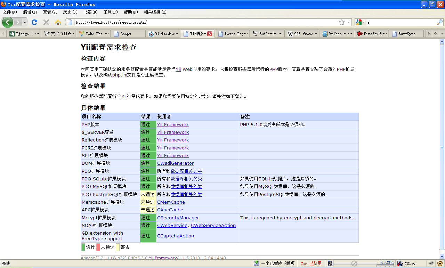Click the Home icon in the toolbar
This screenshot has height=268, width=445.
click(58, 22)
